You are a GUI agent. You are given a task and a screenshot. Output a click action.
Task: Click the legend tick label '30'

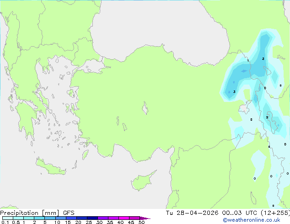point(99,222)
